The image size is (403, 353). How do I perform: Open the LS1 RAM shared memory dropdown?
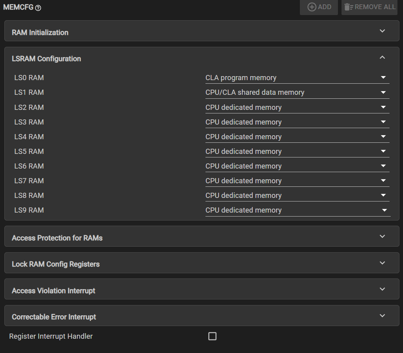[x=297, y=92]
